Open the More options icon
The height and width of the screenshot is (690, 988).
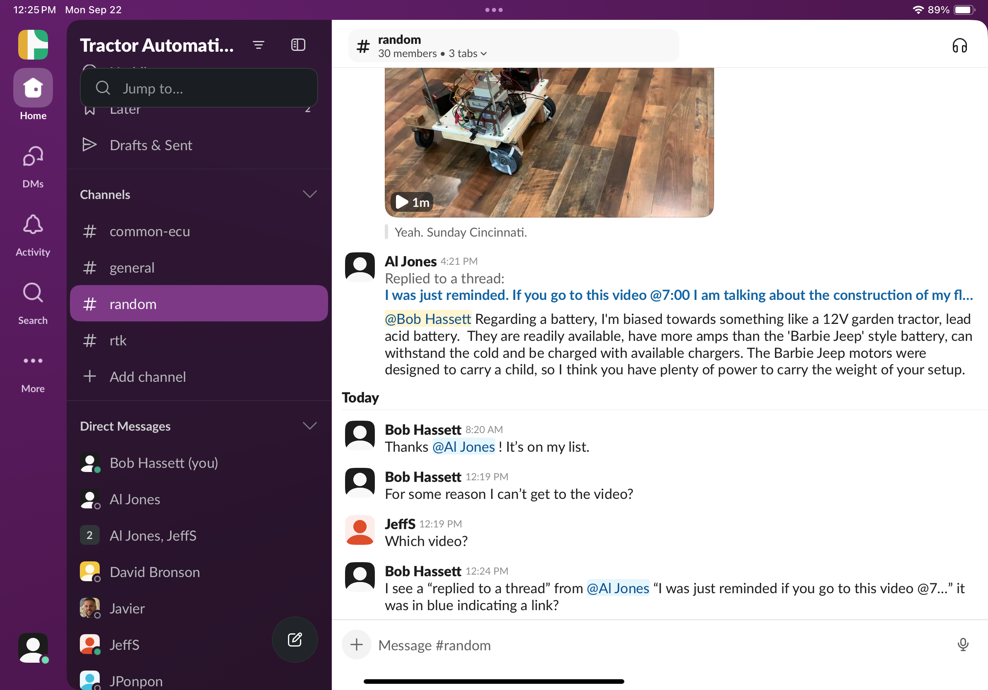click(33, 360)
